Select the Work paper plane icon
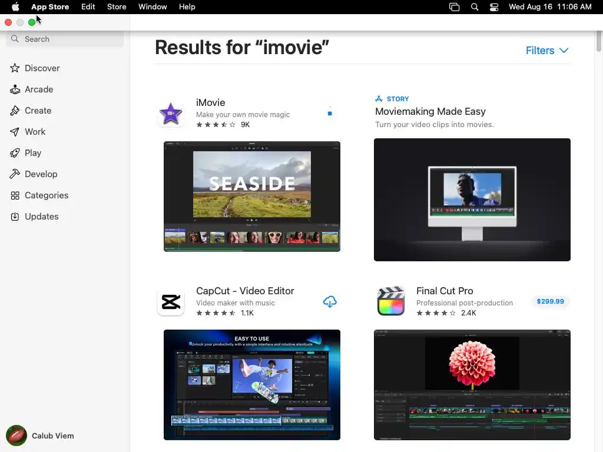The height and width of the screenshot is (452, 603). [15, 132]
